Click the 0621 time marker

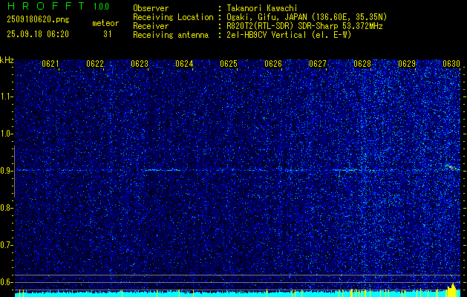coord(50,64)
